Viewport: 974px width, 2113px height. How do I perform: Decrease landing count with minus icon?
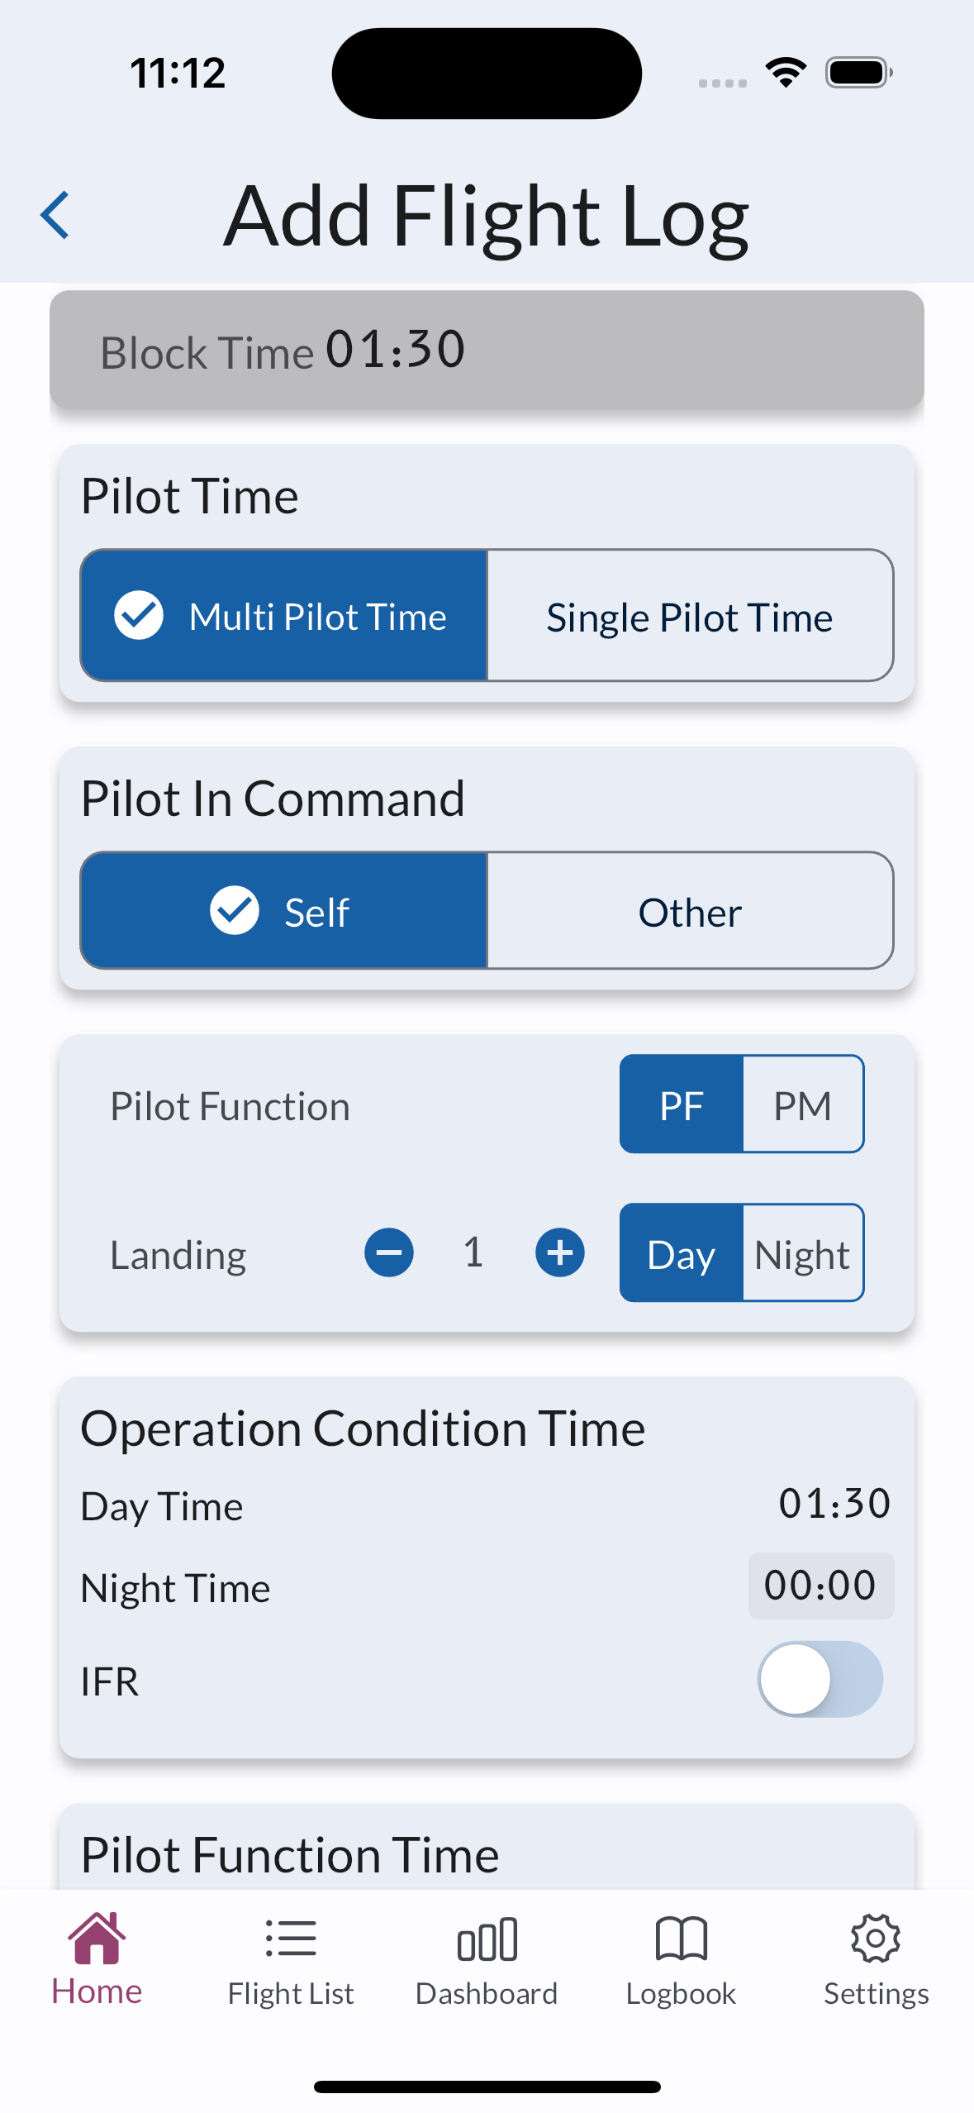[389, 1252]
